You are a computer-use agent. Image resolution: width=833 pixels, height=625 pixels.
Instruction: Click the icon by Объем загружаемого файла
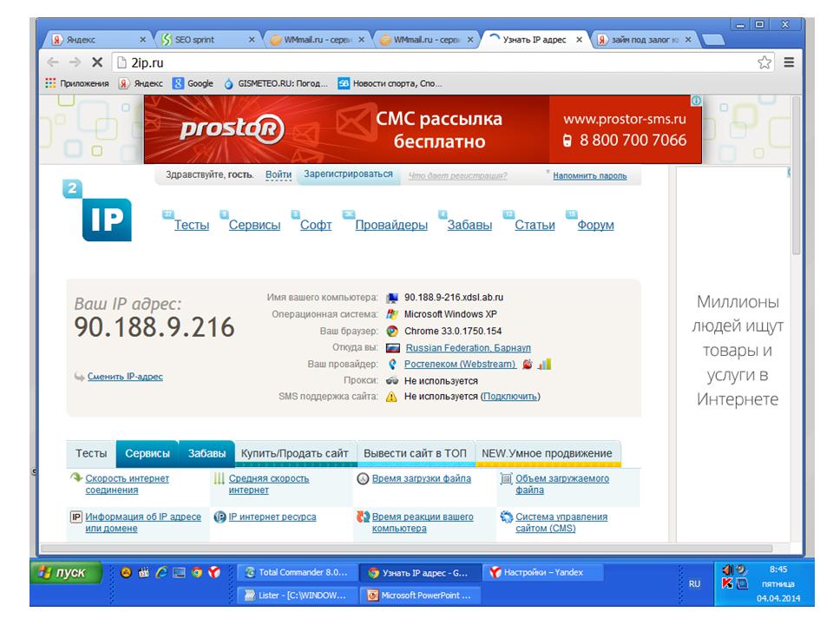pos(506,479)
